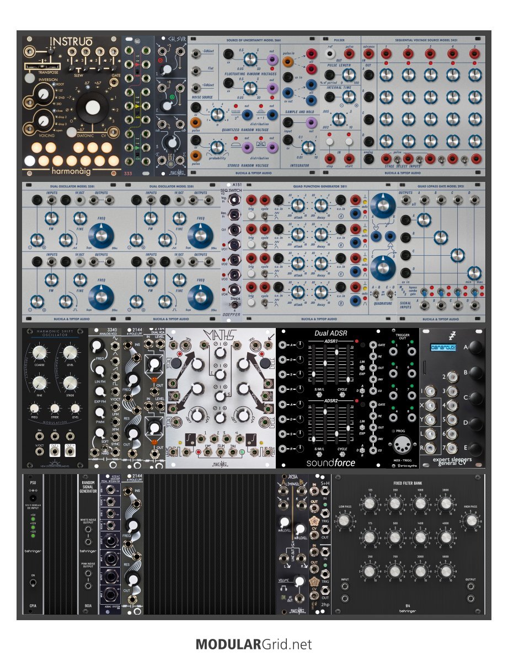The width and height of the screenshot is (508, 656).
Task: Click the PROG button on MIDI-Trigg
Action: pyautogui.click(x=393, y=431)
